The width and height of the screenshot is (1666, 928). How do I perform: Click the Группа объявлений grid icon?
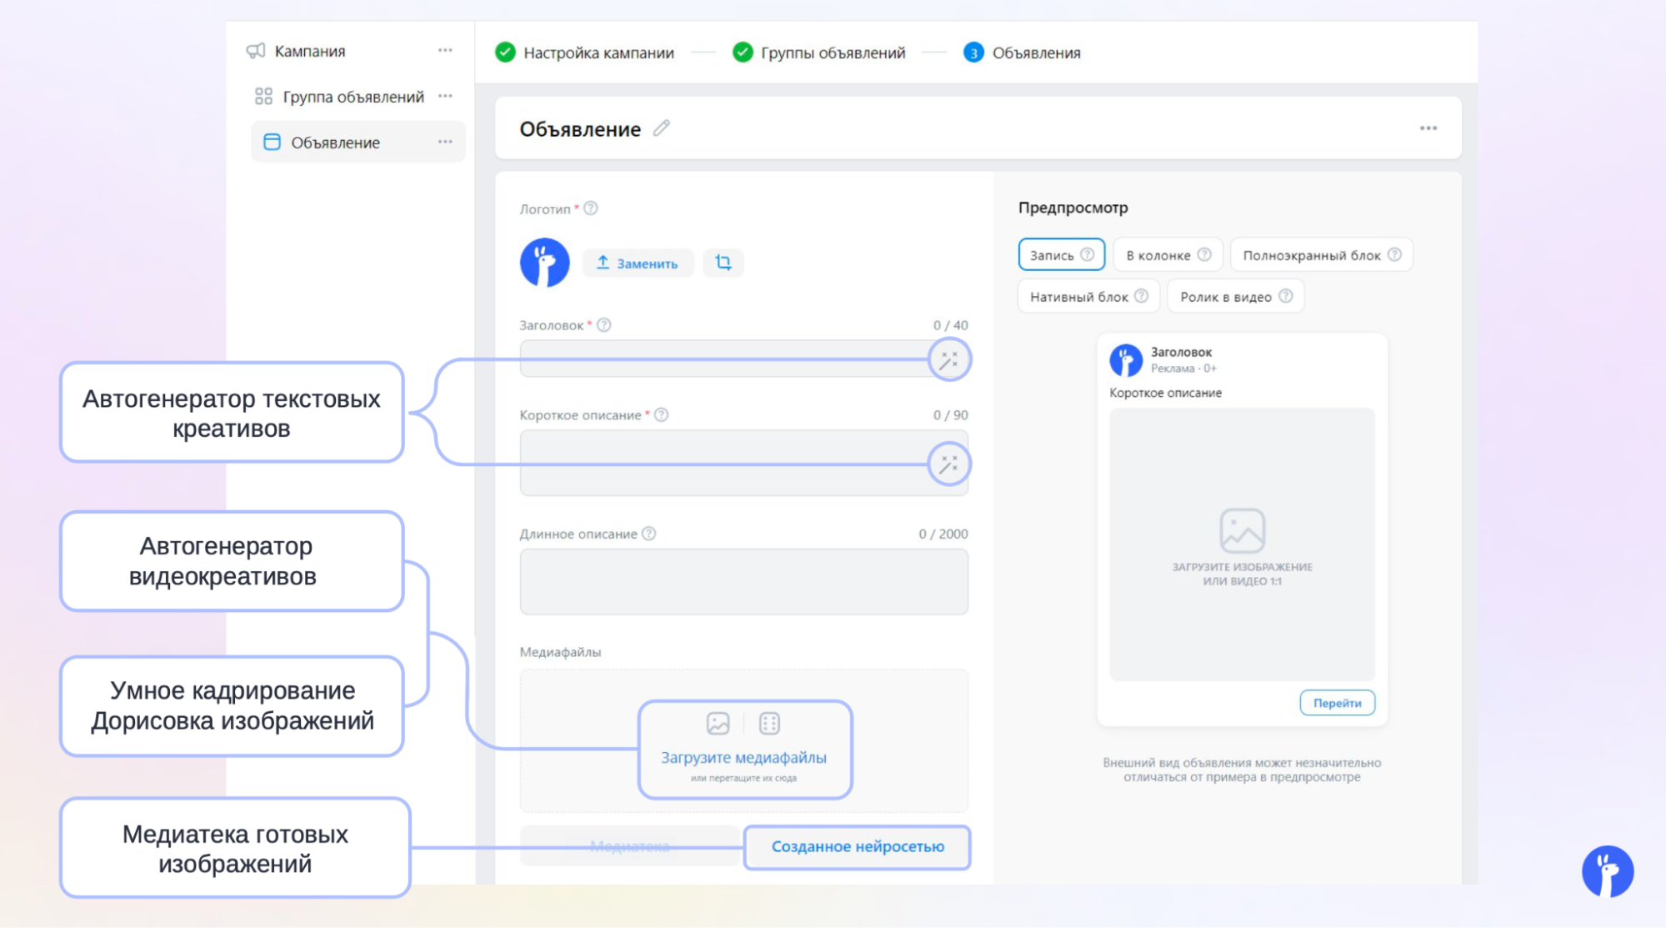click(263, 97)
